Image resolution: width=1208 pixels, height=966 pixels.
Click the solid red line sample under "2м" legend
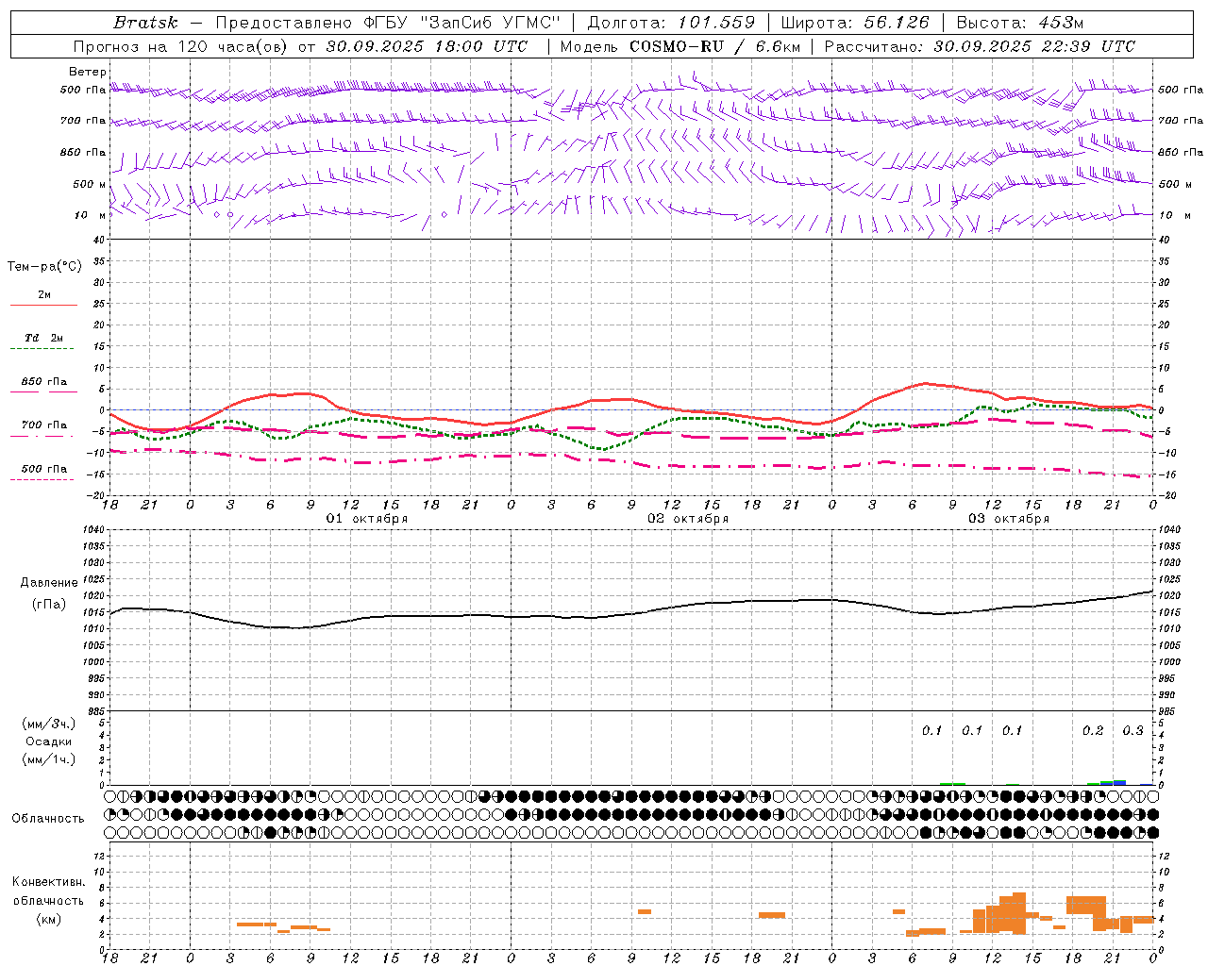[43, 305]
